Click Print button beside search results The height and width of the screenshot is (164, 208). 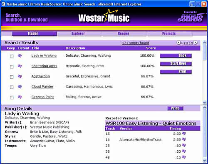click(x=176, y=72)
